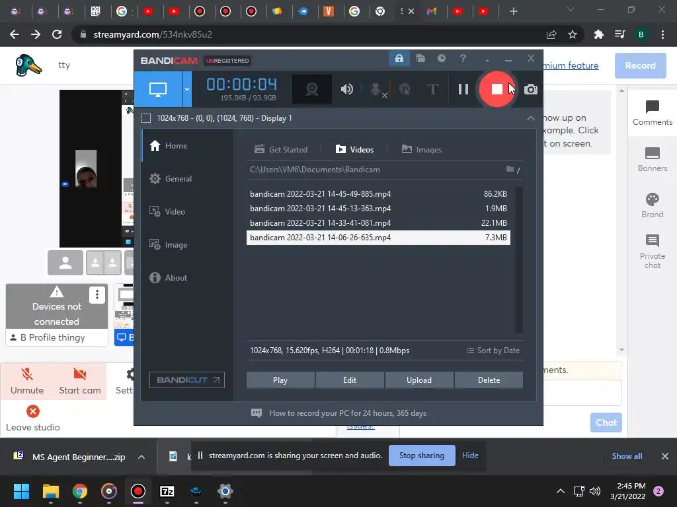Hide the screen sharing notification

pyautogui.click(x=470, y=456)
